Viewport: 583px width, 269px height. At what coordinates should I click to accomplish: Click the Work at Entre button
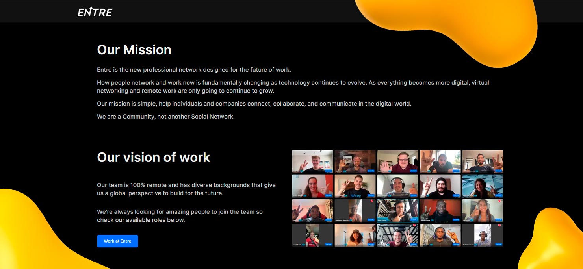tap(117, 241)
